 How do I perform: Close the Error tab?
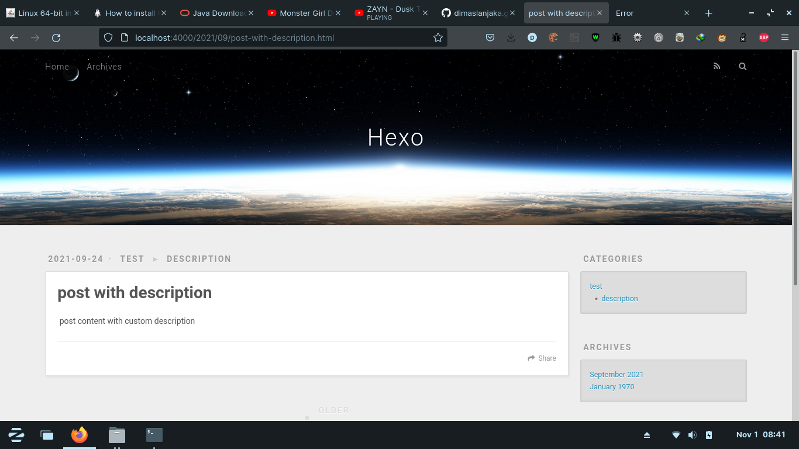(687, 13)
